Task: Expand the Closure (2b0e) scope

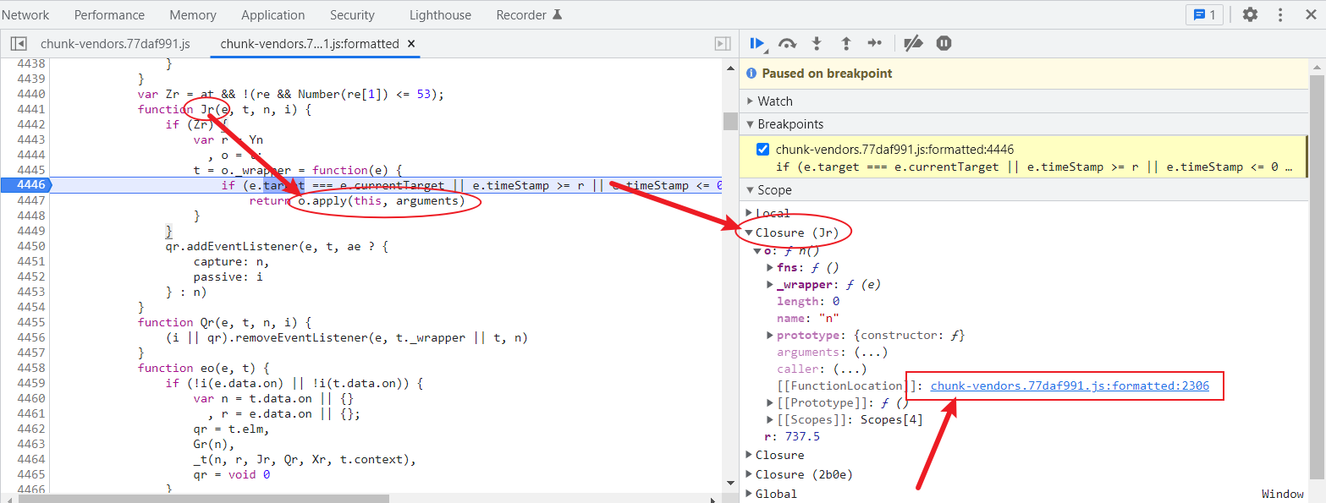Action: point(749,475)
